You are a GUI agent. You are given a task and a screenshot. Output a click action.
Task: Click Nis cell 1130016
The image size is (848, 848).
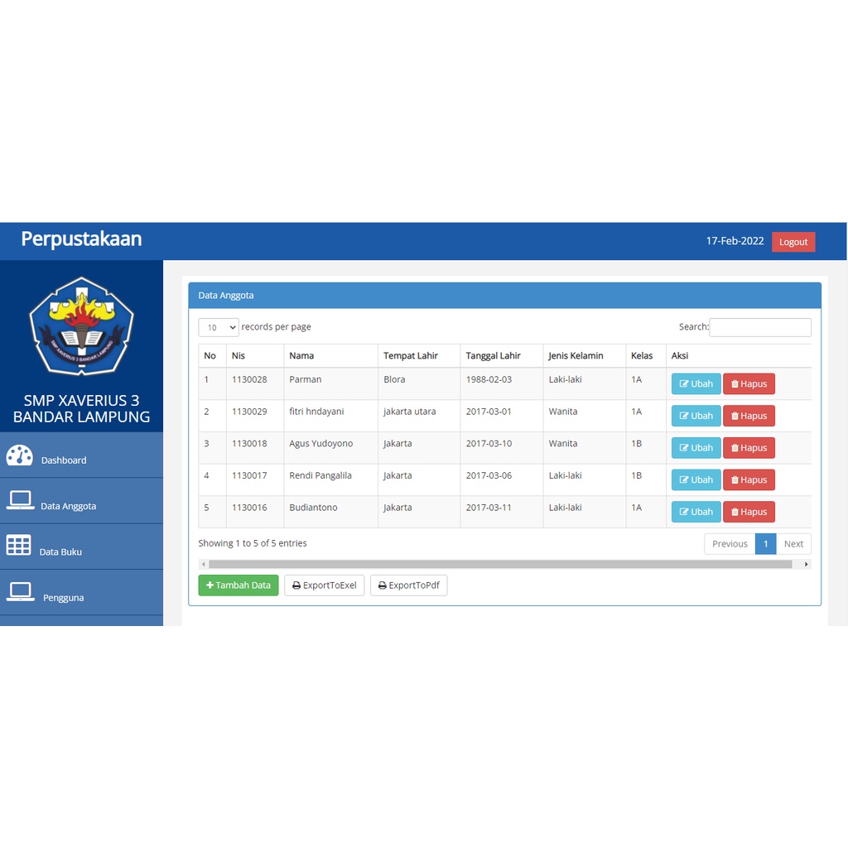point(249,508)
